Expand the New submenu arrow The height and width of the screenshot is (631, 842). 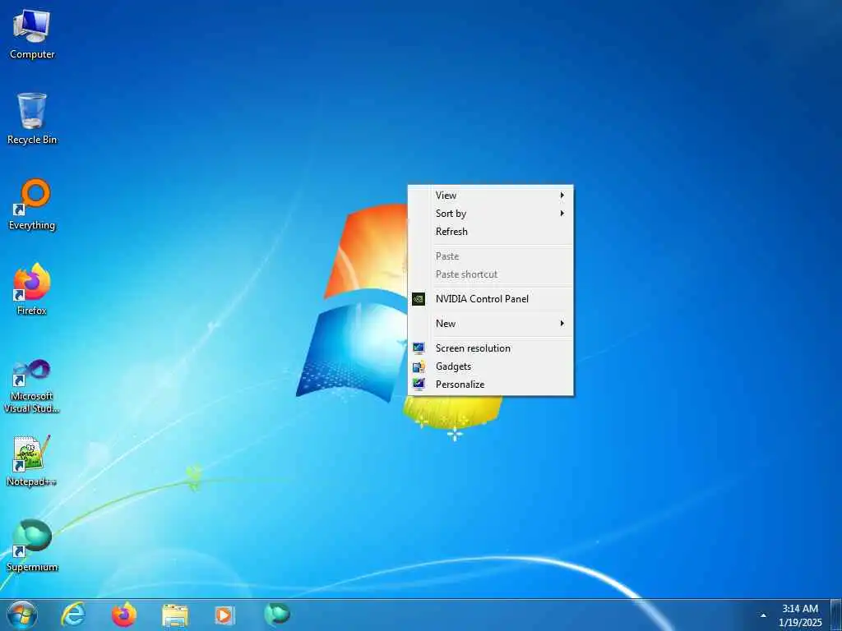pyautogui.click(x=562, y=324)
